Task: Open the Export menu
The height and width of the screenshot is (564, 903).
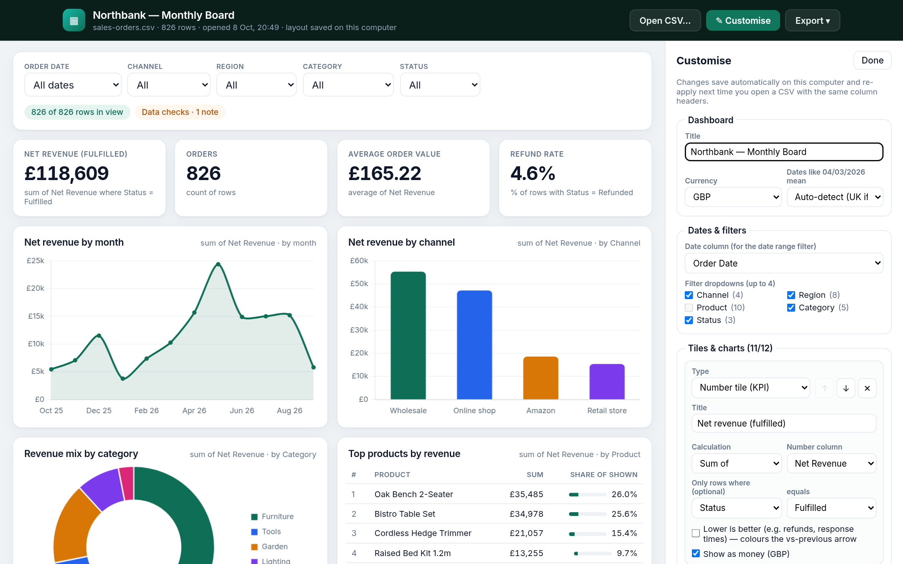Action: point(812,20)
